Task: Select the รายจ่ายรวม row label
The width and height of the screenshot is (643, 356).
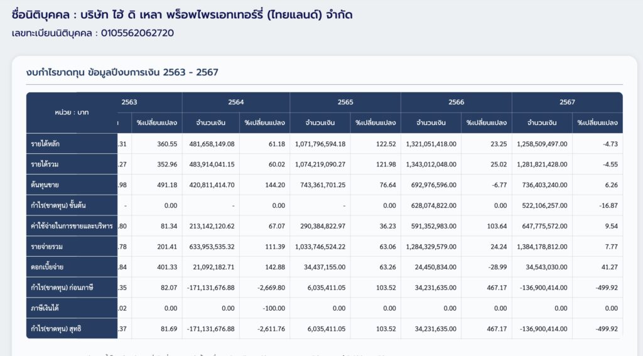Action: [50, 247]
